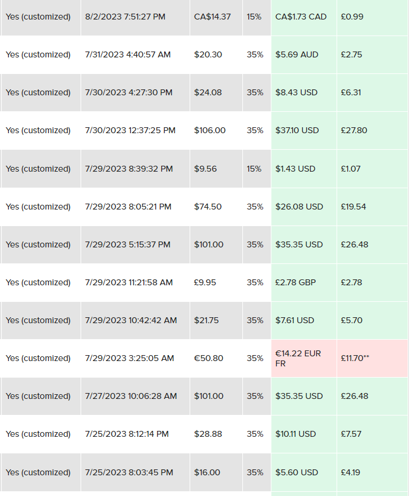Select the £2.78 GBP earnings cell

click(296, 282)
